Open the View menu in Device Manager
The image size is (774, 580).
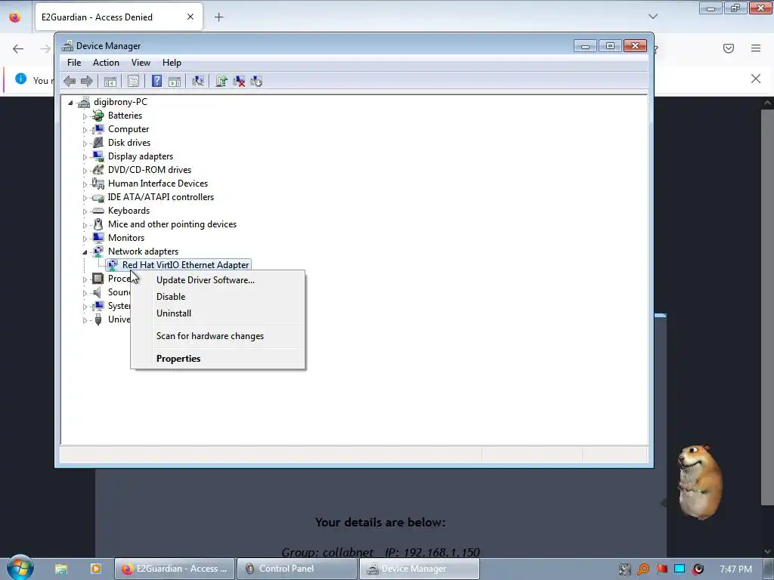pyautogui.click(x=141, y=63)
